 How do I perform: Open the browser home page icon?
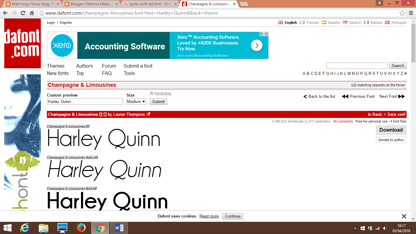(32, 13)
